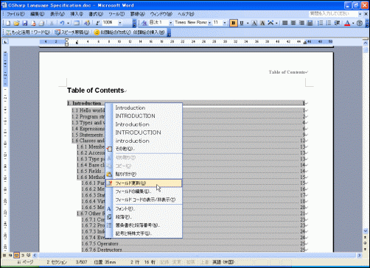
Task: Open the 挿入 (Insert) menu
Action: 77,14
